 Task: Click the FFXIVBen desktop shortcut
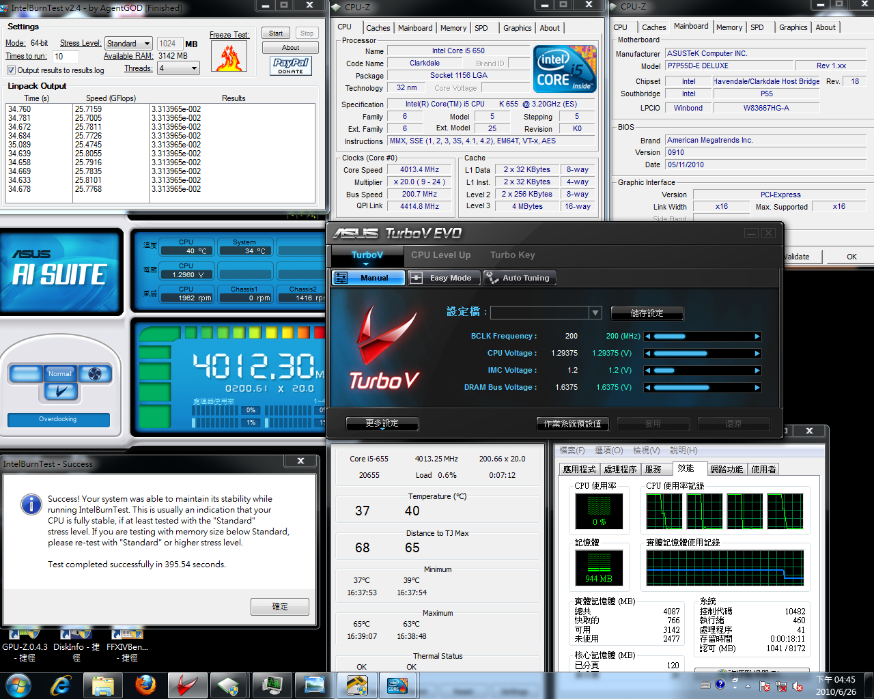point(127,645)
